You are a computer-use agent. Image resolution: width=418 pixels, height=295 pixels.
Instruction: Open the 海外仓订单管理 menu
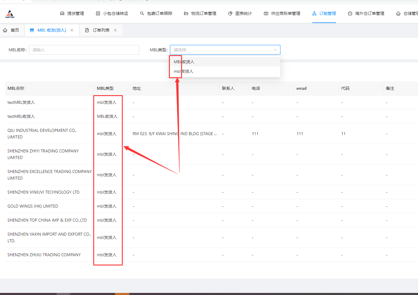[366, 13]
